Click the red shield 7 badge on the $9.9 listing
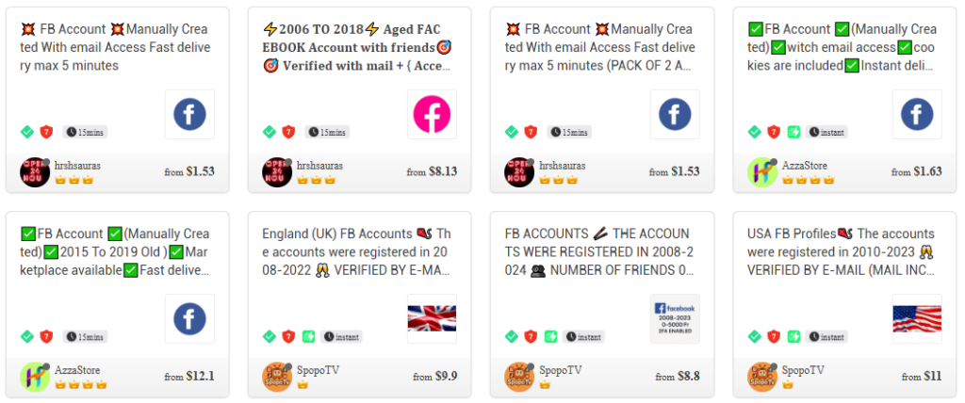The width and height of the screenshot is (965, 403). pos(288,336)
